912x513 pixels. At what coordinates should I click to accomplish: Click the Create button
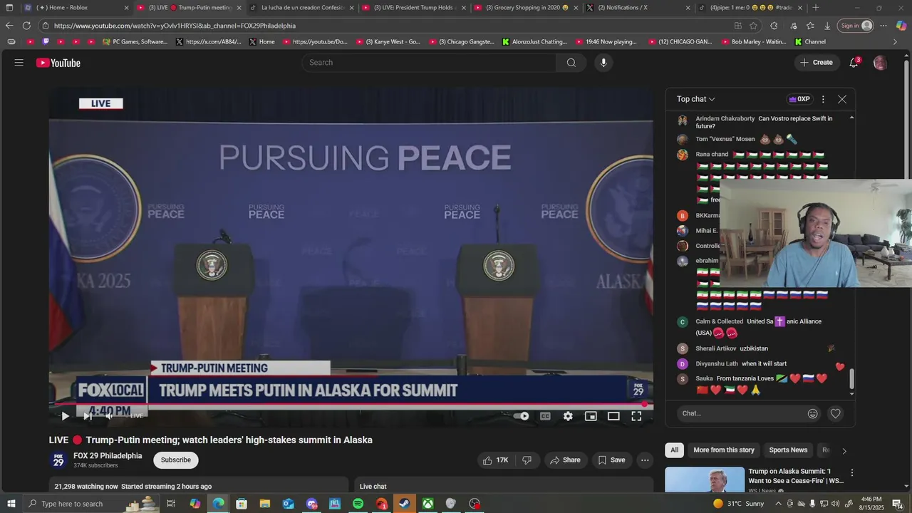click(817, 63)
